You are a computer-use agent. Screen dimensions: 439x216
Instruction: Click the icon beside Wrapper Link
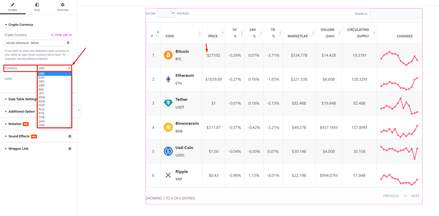click(70, 149)
